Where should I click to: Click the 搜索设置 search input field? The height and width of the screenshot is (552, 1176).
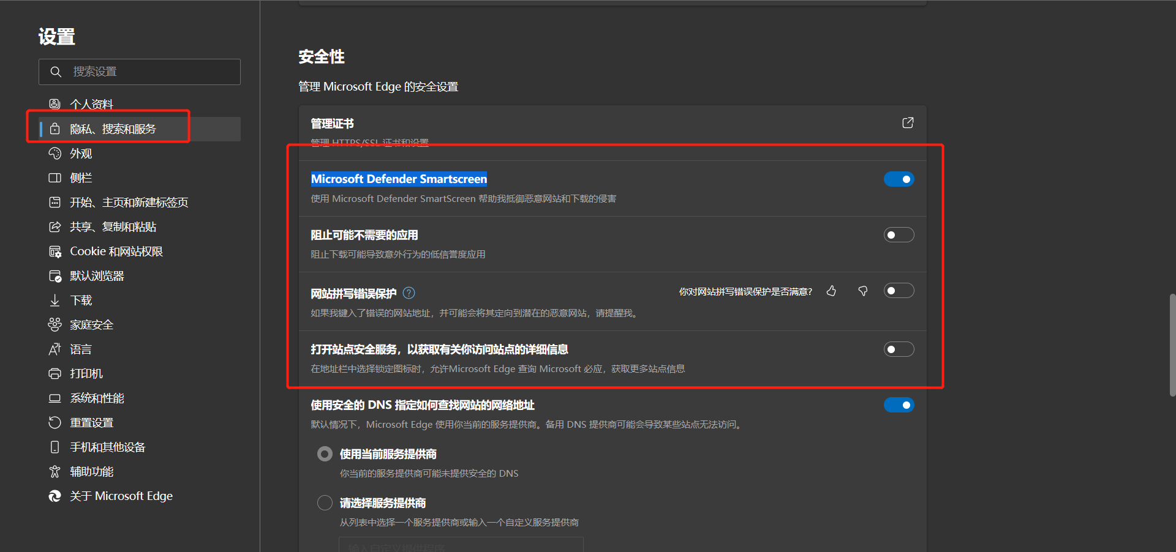[x=140, y=72]
